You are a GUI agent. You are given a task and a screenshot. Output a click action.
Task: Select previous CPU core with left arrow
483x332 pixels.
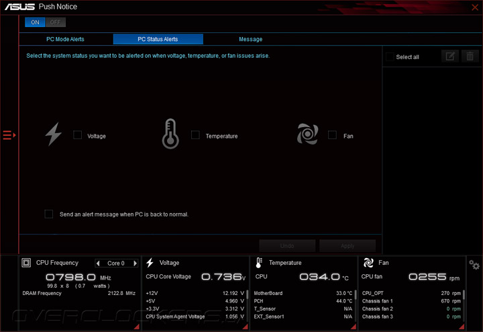click(x=98, y=263)
